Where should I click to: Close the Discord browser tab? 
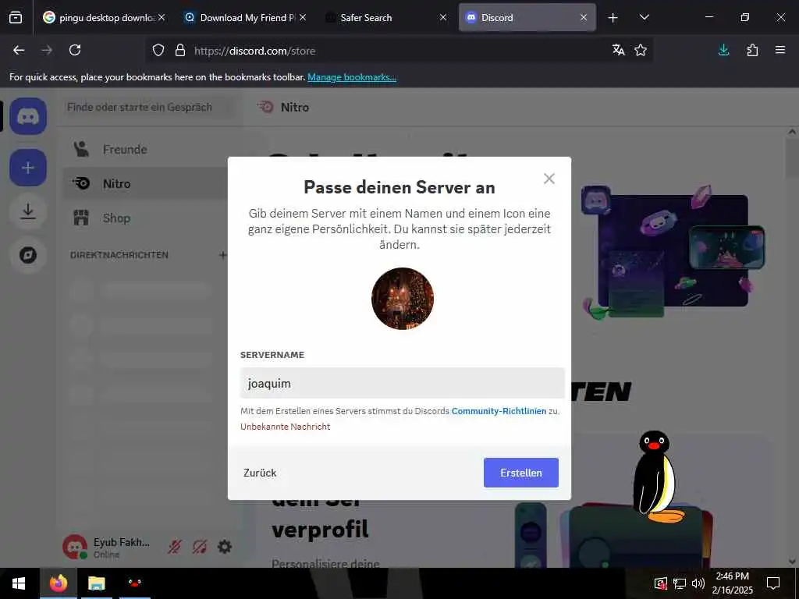pyautogui.click(x=584, y=17)
